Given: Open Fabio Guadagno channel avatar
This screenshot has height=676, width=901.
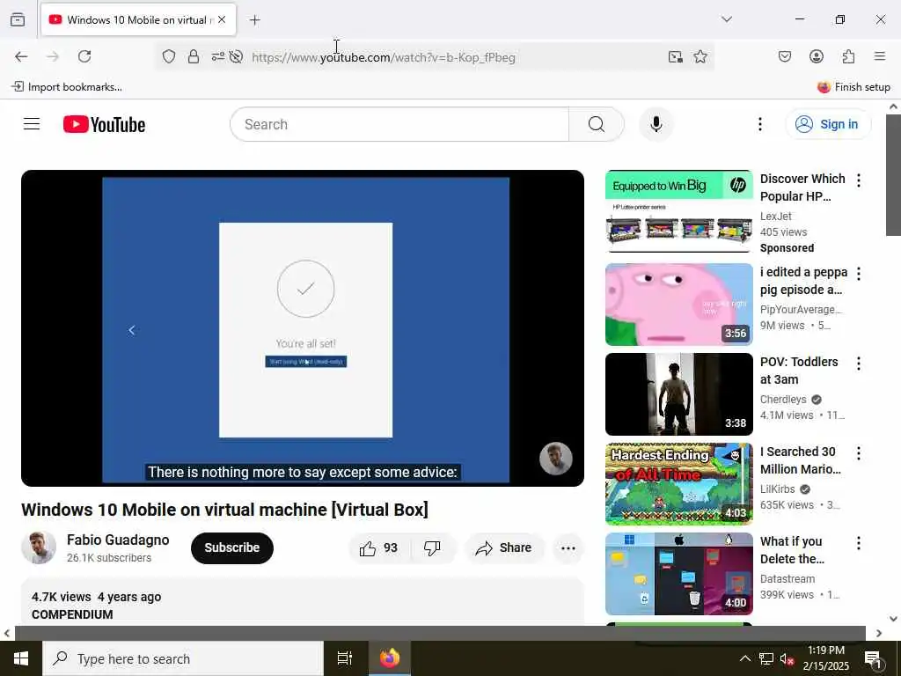Looking at the screenshot, I should 39,547.
